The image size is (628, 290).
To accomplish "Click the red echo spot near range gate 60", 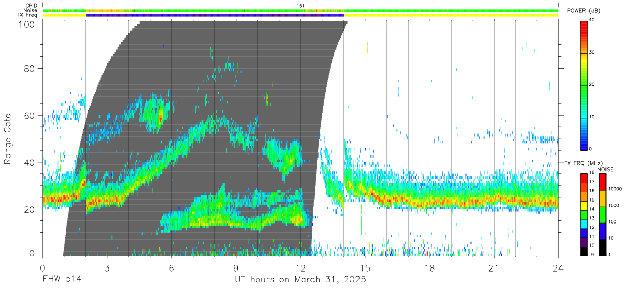I will (160, 118).
